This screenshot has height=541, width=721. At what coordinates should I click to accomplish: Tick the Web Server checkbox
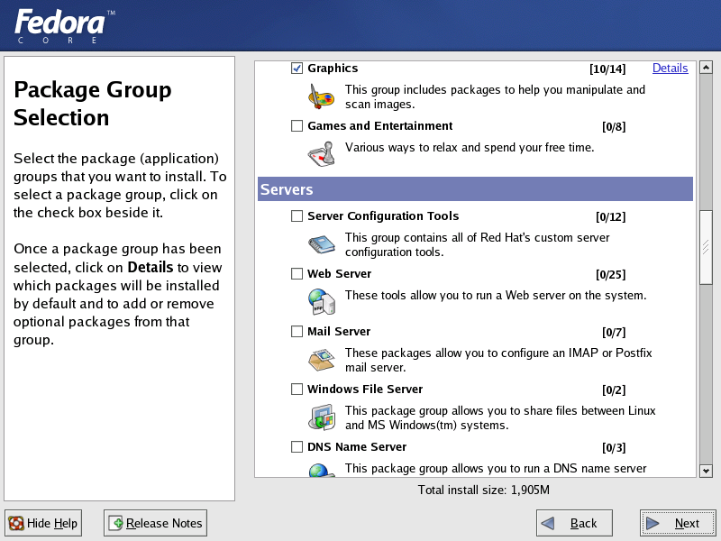point(297,274)
